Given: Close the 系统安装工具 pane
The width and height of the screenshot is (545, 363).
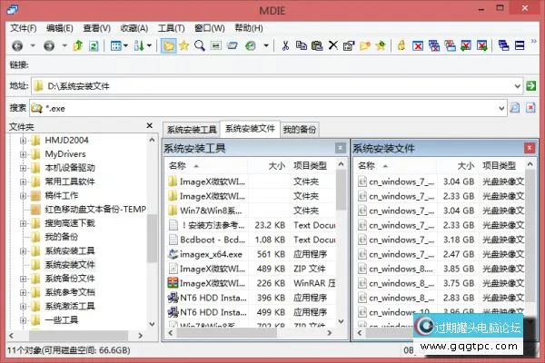Looking at the screenshot, I should point(341,148).
